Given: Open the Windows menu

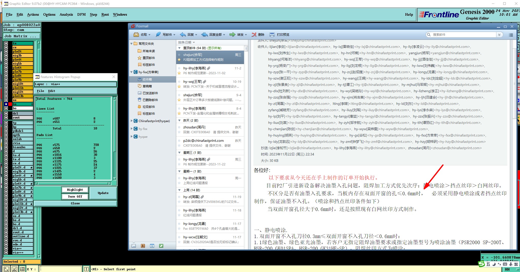Looking at the screenshot, I should (x=120, y=14).
